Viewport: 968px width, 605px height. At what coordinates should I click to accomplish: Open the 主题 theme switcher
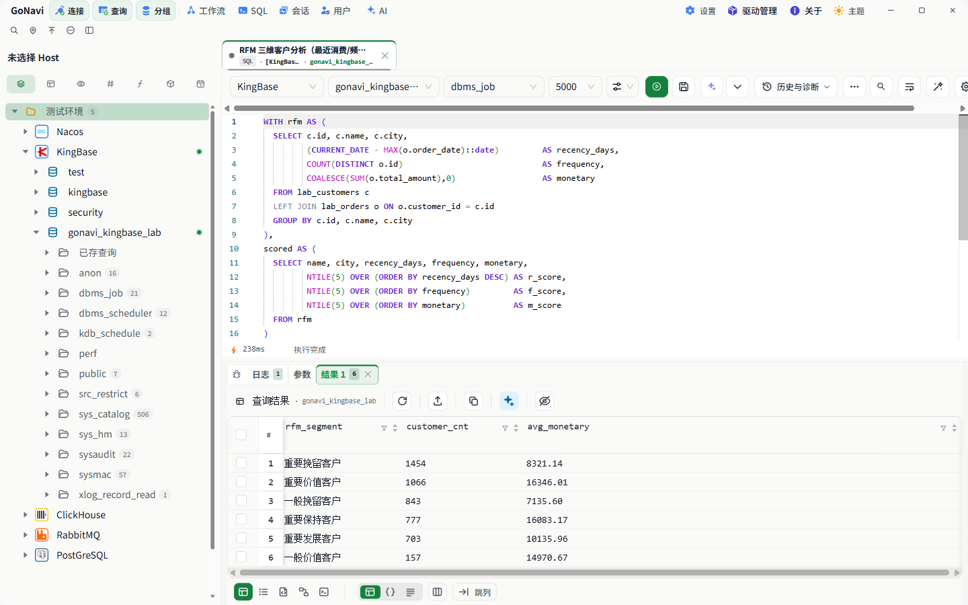[x=849, y=11]
